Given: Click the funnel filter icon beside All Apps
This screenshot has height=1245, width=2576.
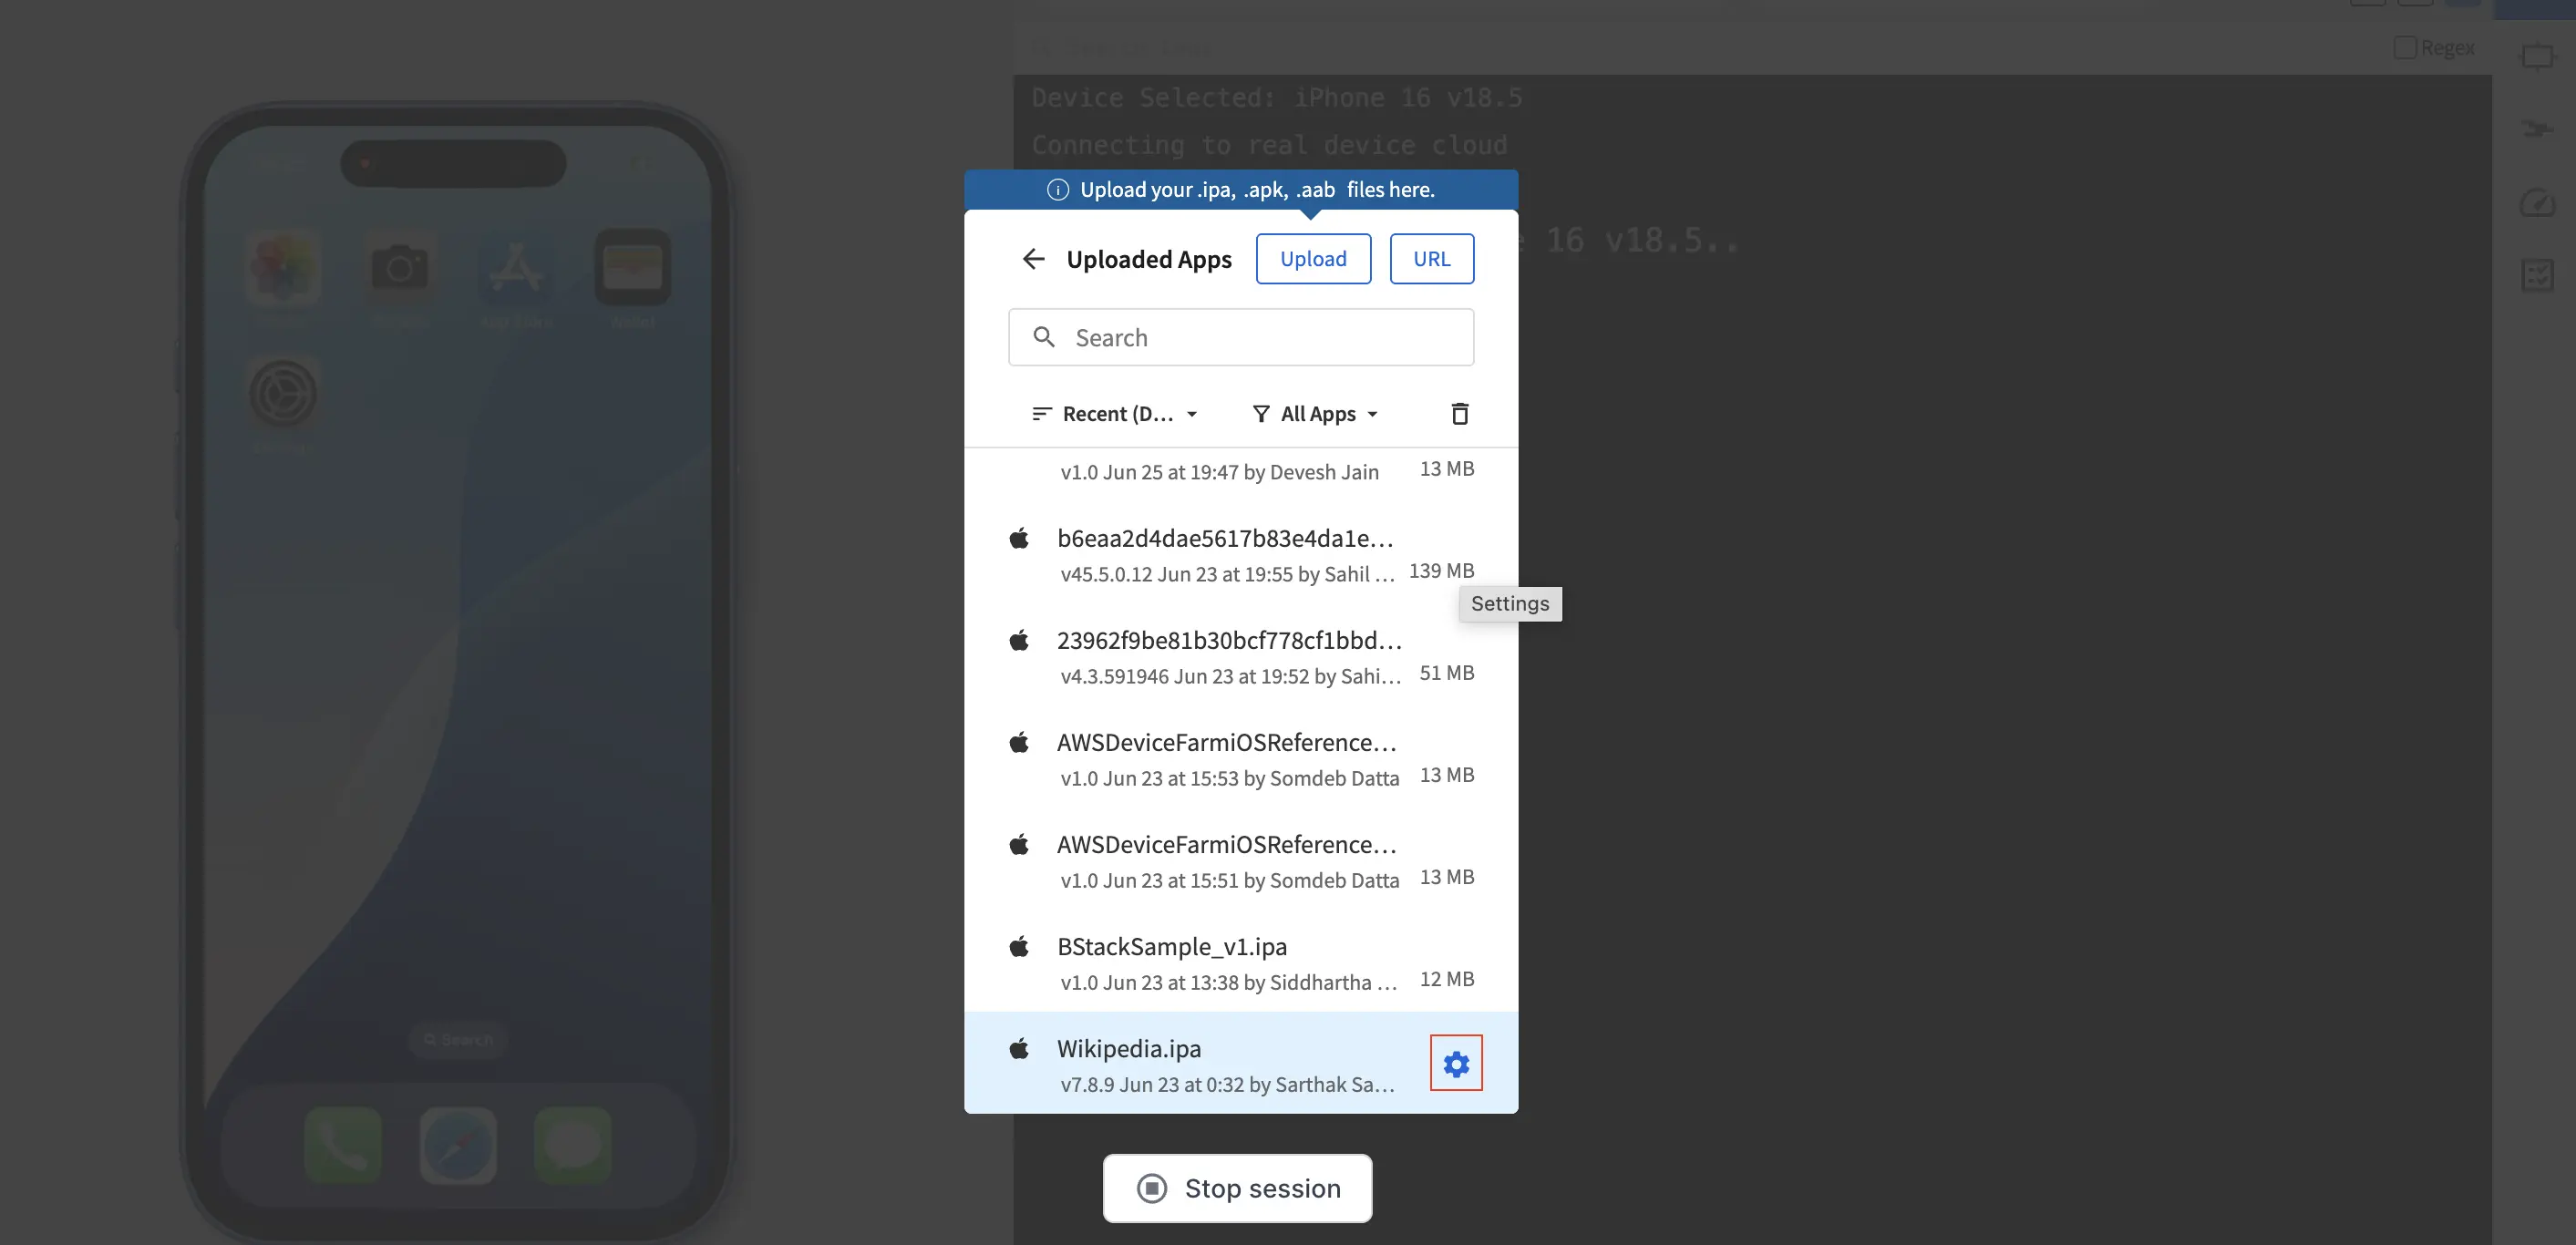Looking at the screenshot, I should click(1261, 414).
